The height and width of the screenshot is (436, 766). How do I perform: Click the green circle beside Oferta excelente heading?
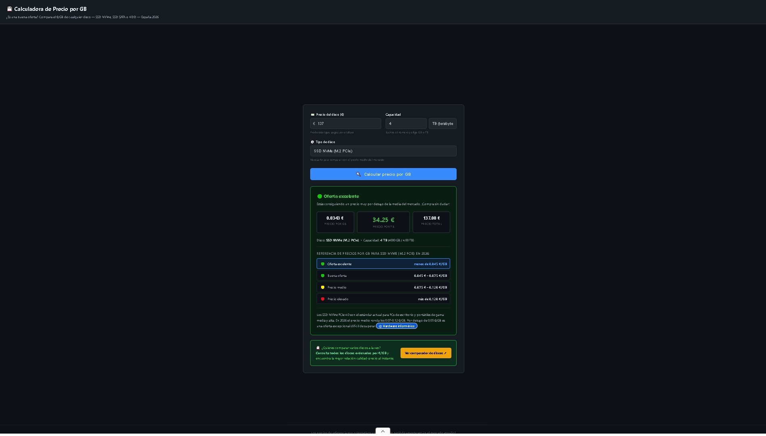tap(319, 197)
